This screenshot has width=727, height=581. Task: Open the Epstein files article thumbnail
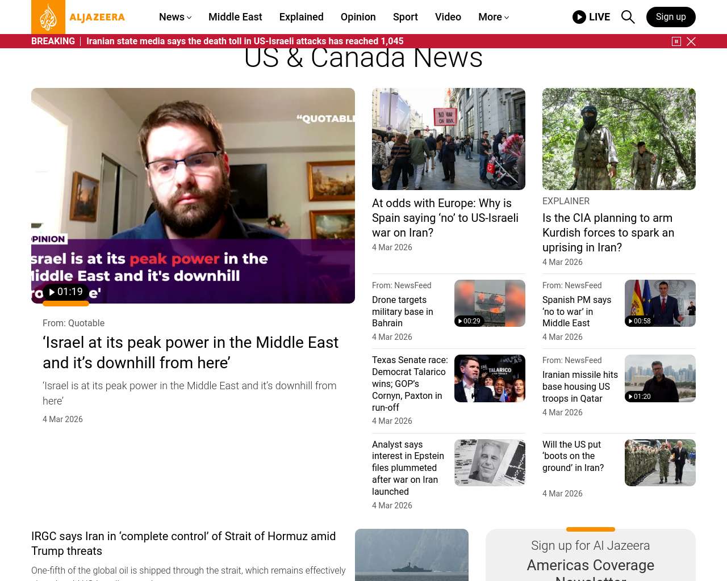click(490, 462)
